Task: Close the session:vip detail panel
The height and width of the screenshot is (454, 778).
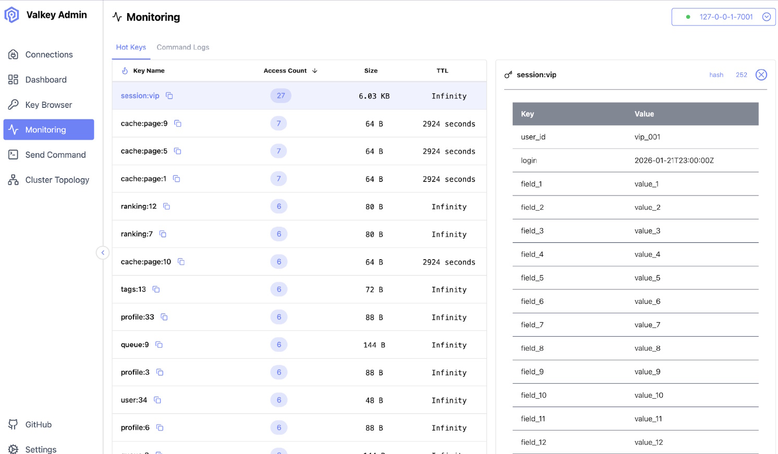Action: (x=761, y=75)
